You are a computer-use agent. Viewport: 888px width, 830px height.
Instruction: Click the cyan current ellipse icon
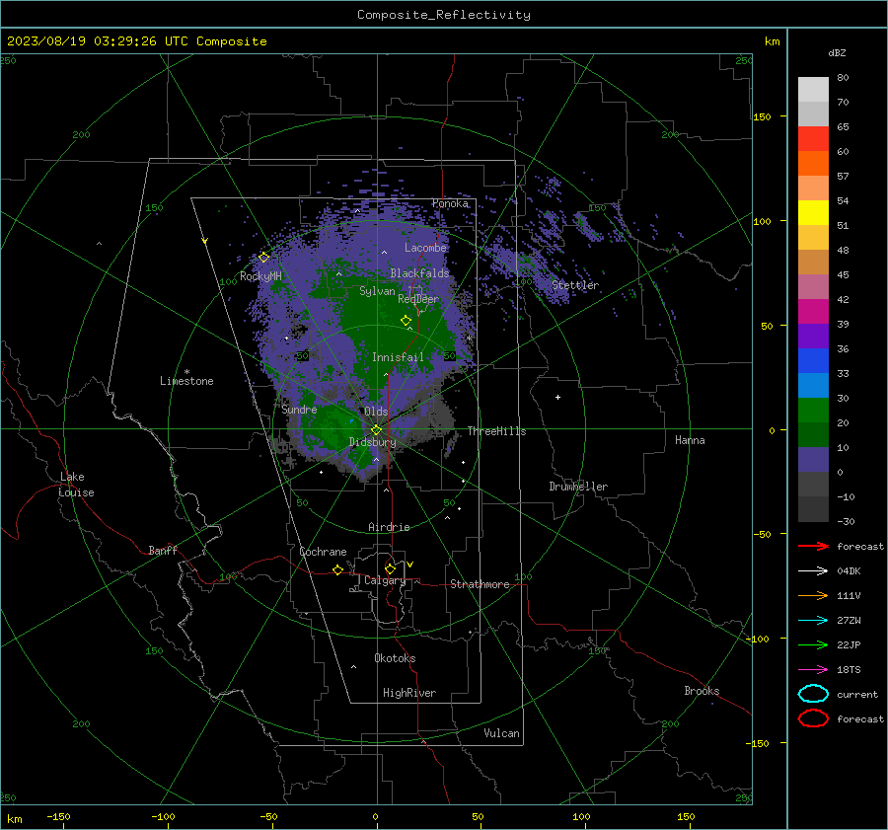[x=813, y=694]
